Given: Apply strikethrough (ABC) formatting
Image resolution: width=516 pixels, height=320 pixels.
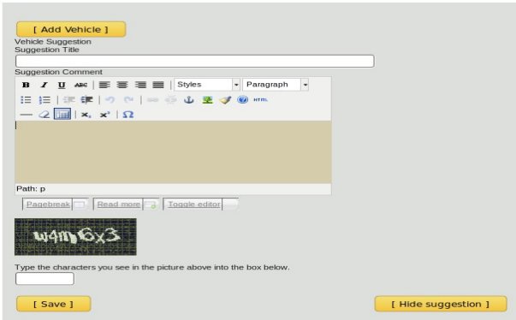Looking at the screenshot, I should coord(80,85).
